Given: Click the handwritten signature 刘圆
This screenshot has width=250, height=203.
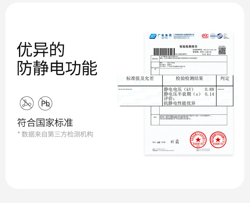Looking at the screenshot, I should coord(175,141).
